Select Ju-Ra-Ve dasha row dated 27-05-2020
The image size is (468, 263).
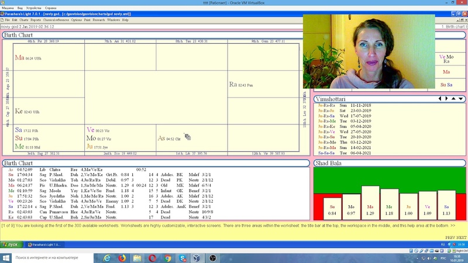coord(345,132)
